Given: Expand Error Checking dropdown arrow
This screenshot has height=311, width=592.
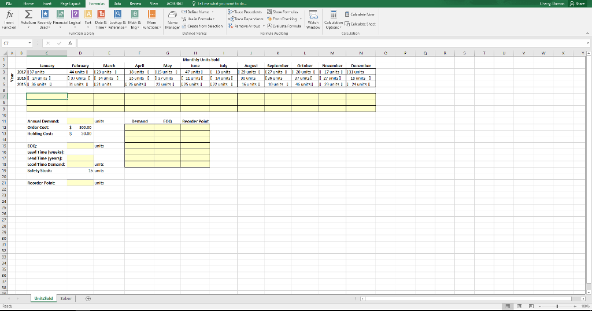Looking at the screenshot, I should click(301, 19).
